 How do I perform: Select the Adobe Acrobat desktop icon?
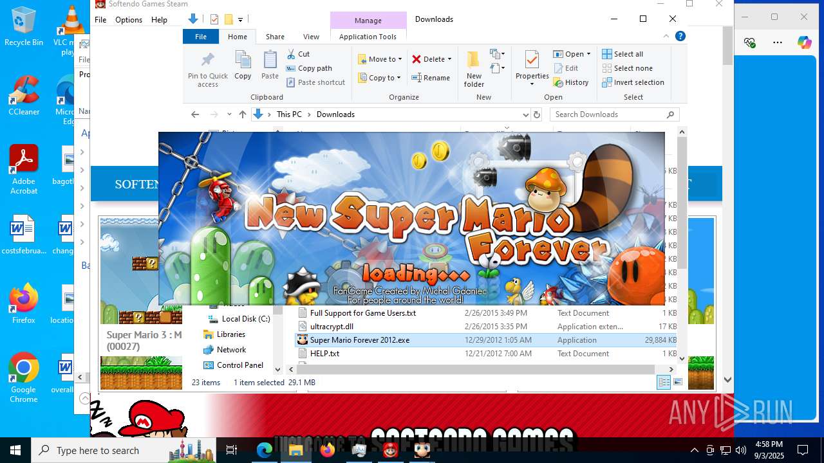[x=24, y=170]
